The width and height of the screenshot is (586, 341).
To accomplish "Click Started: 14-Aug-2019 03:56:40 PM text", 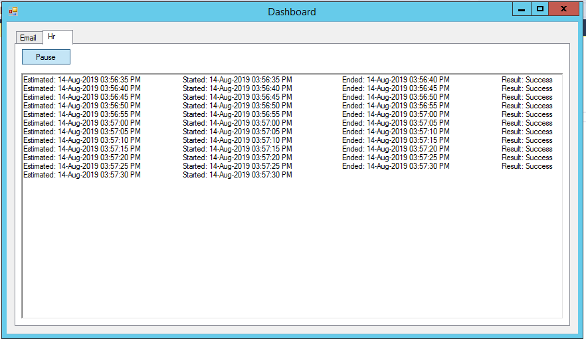I will [237, 88].
